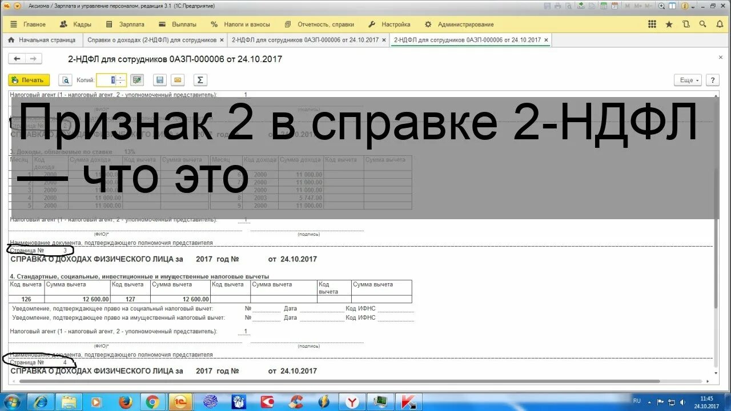
Task: Go forward using the right arrow button
Action: coord(33,59)
